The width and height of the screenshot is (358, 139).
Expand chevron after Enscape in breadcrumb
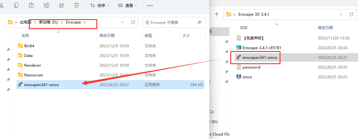(85, 22)
